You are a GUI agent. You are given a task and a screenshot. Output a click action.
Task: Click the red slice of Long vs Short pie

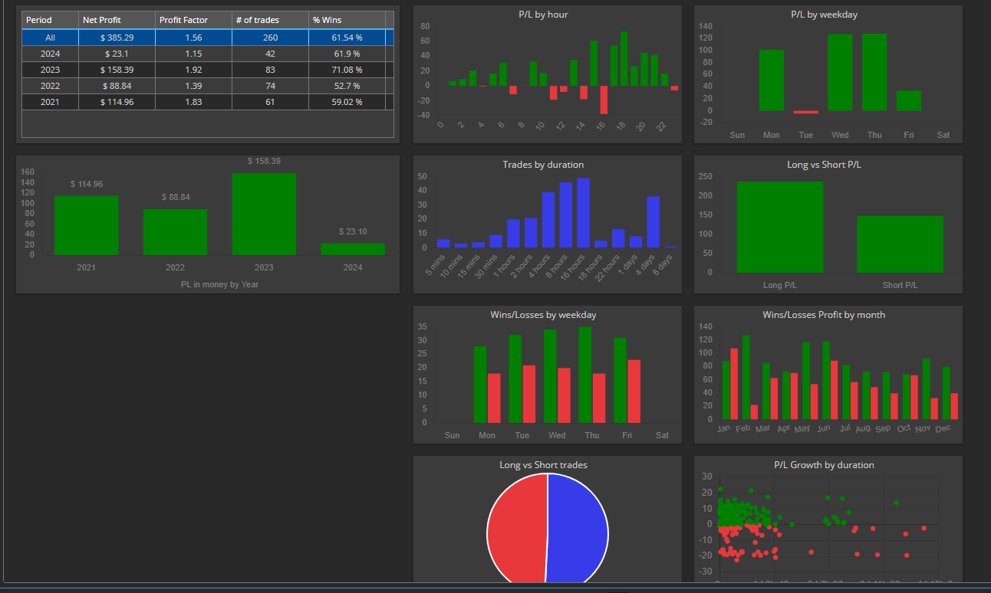(x=516, y=529)
